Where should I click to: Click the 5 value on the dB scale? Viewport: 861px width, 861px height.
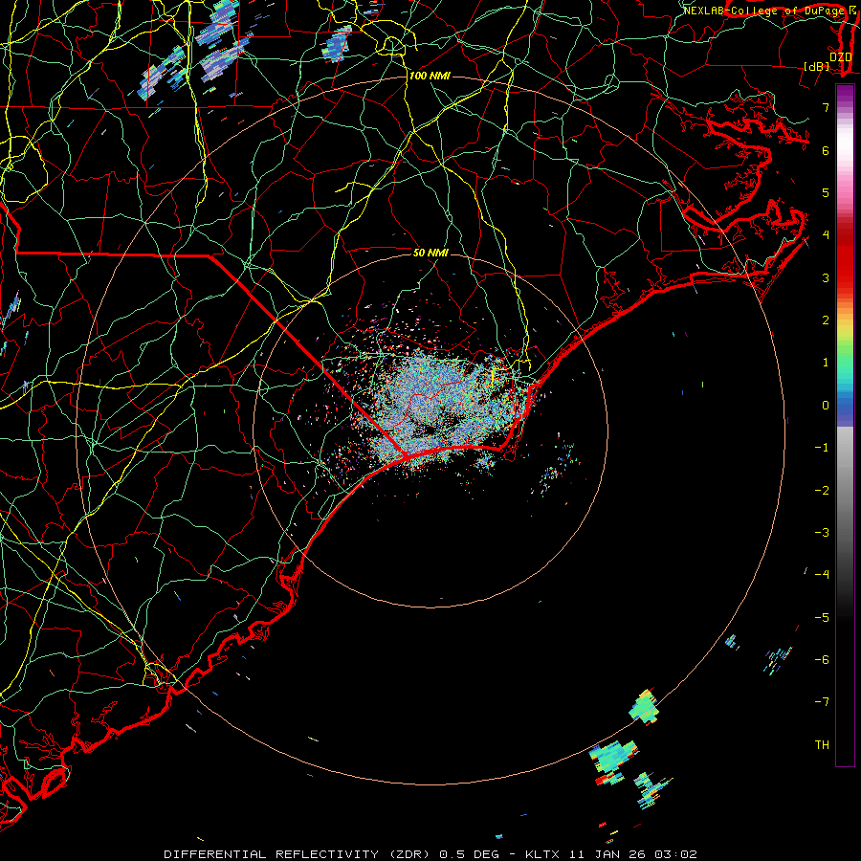click(x=826, y=192)
